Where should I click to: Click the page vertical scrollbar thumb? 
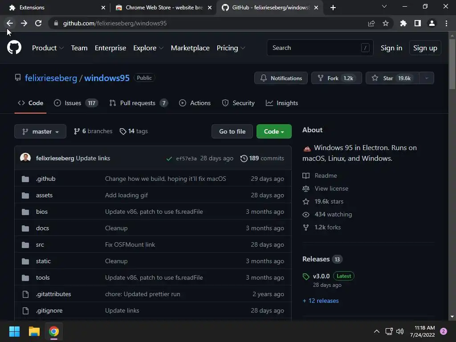point(452,64)
